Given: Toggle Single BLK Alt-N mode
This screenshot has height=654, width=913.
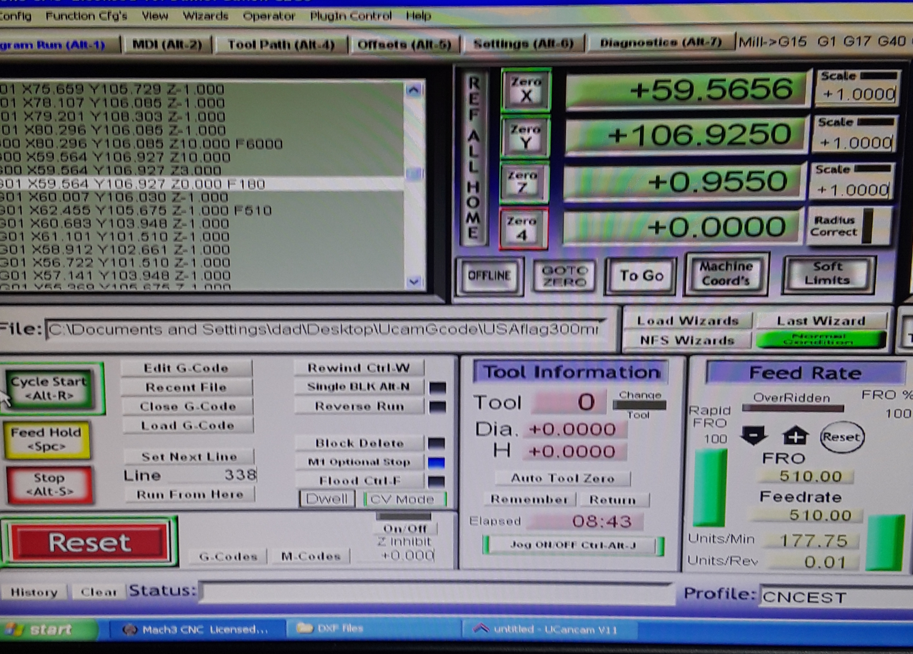Looking at the screenshot, I should [x=358, y=387].
